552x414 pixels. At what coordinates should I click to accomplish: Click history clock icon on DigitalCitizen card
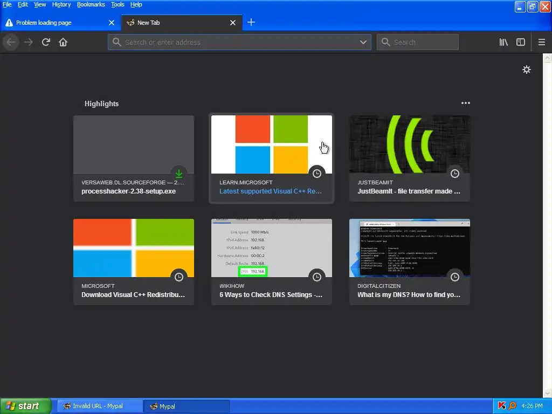pos(455,277)
